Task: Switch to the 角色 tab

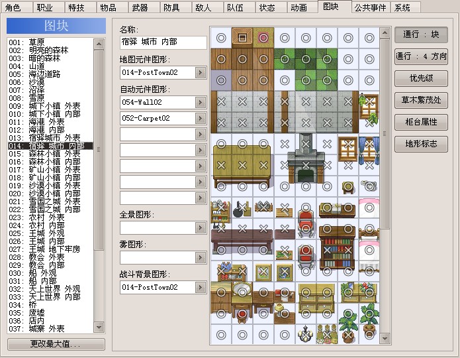Action: point(17,7)
